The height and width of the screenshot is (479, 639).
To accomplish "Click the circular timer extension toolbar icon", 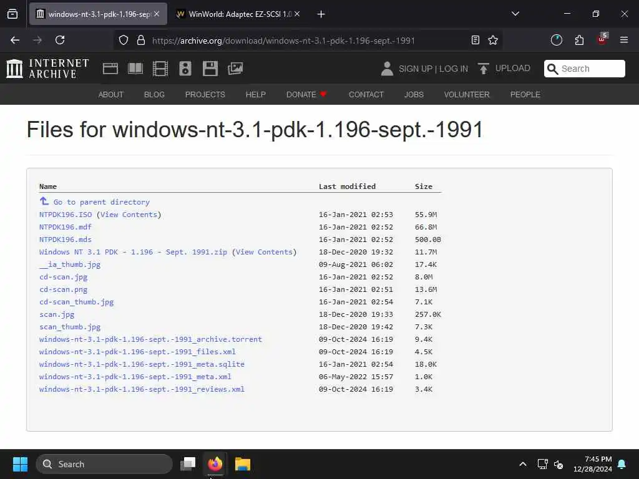I will (x=556, y=40).
